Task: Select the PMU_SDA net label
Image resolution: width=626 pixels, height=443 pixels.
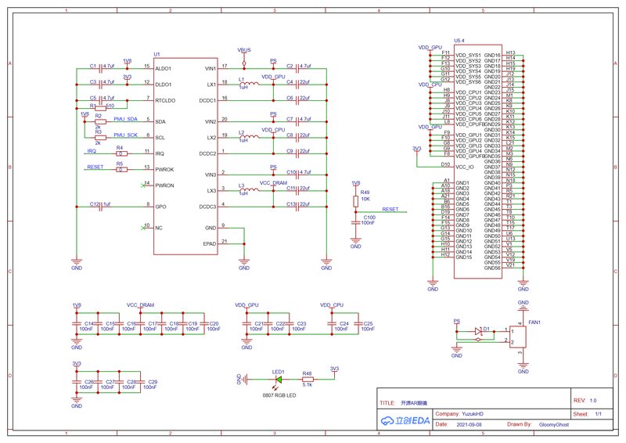Action: coord(125,119)
